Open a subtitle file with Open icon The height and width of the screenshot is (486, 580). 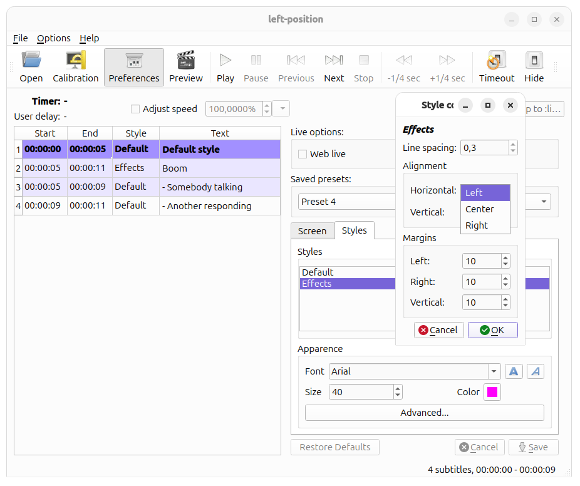(31, 67)
